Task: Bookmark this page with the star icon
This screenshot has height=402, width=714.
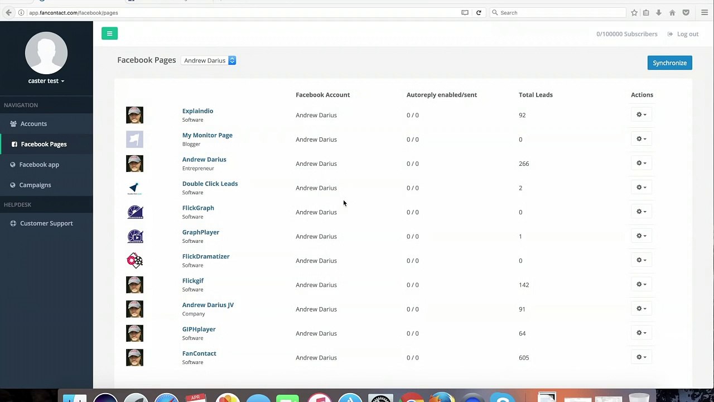Action: (634, 12)
